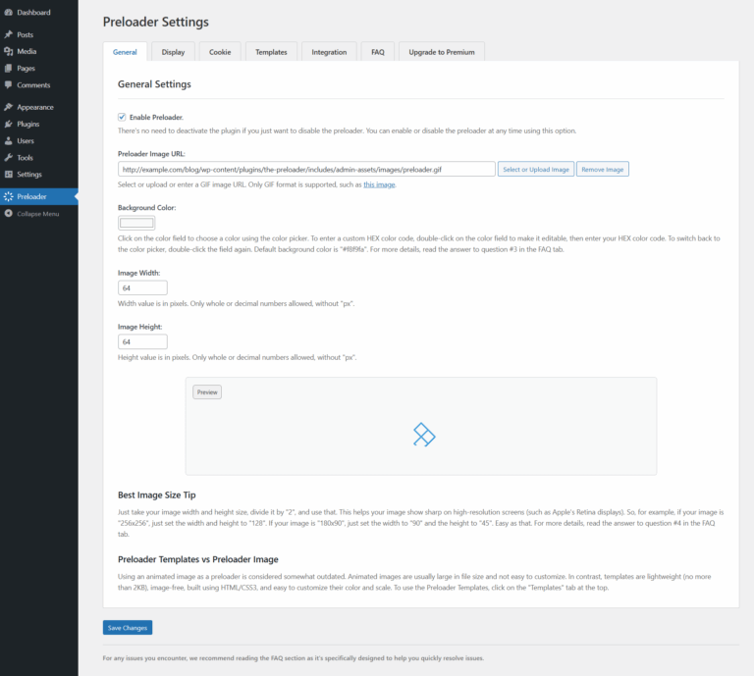754x676 pixels.
Task: Click the Plugins plug icon
Action: coord(8,124)
